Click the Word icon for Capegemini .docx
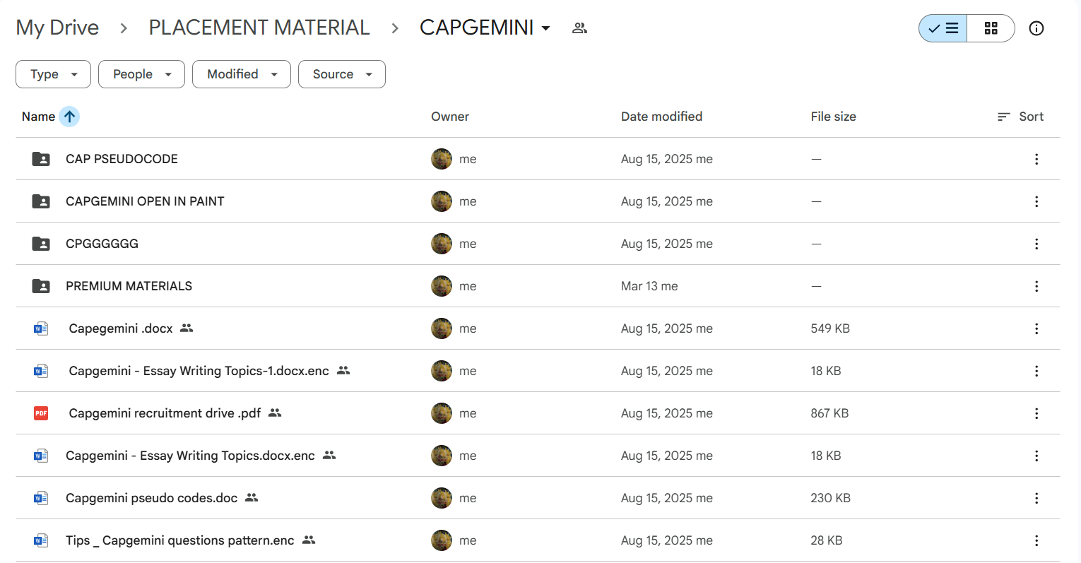 coord(41,328)
